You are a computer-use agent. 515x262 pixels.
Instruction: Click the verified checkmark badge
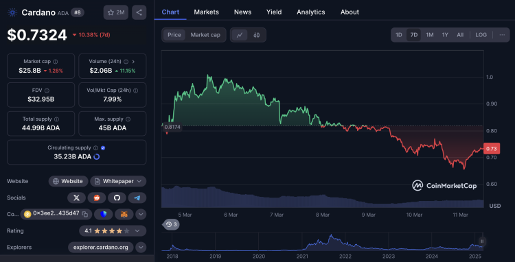point(103,148)
